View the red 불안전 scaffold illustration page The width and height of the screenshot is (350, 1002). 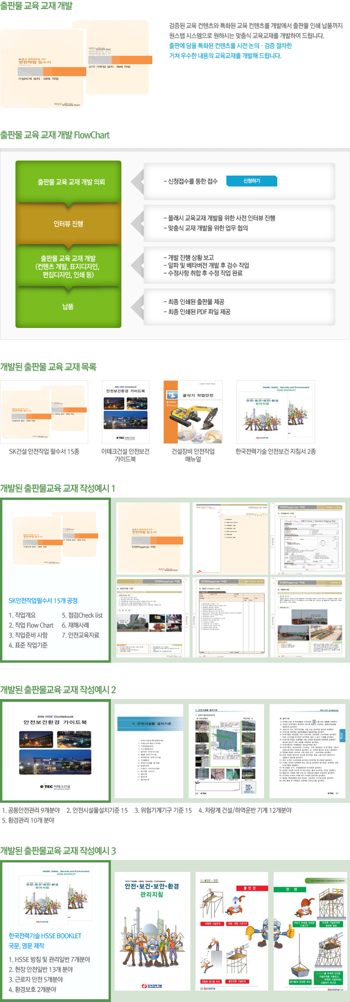[x=232, y=931]
